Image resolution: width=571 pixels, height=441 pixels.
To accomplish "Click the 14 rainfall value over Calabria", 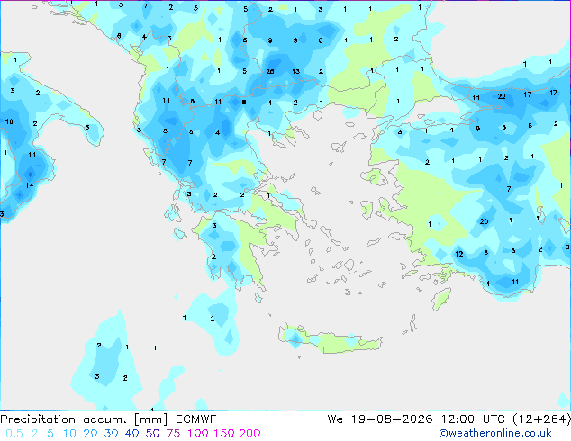I will 30,185.
